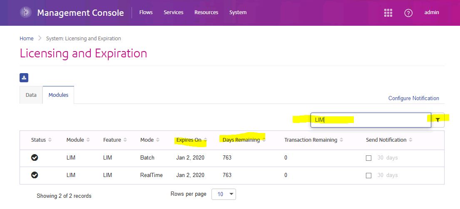This screenshot has height=209, width=460.
Task: Click the Configure Notification link
Action: tap(413, 98)
